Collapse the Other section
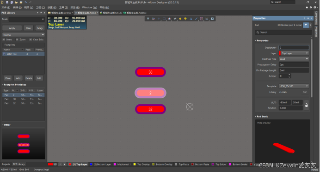320x172 pixels. [3, 125]
